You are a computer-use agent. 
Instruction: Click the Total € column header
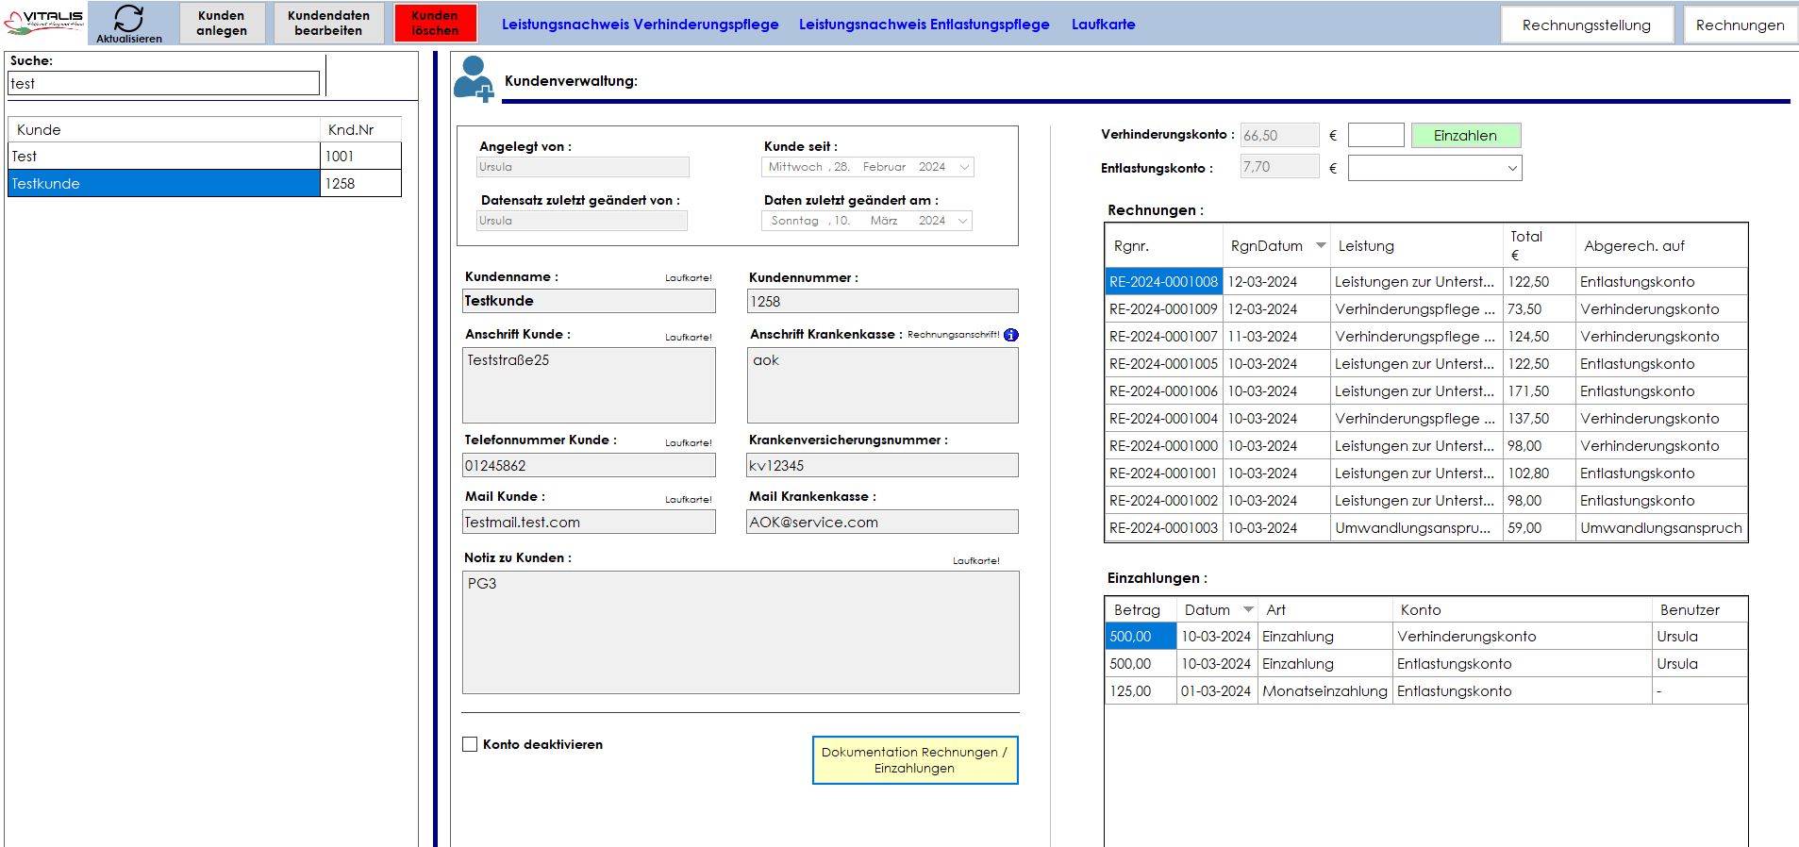1539,246
